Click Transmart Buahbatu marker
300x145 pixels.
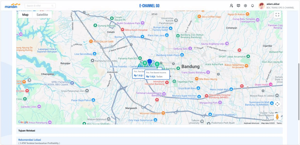[210, 114]
